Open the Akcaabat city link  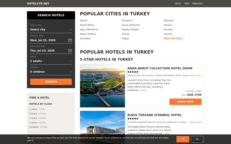[85, 38]
